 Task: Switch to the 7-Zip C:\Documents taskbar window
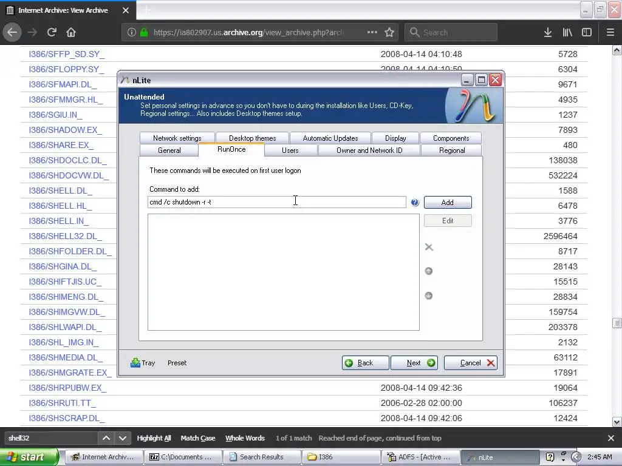tap(182, 458)
